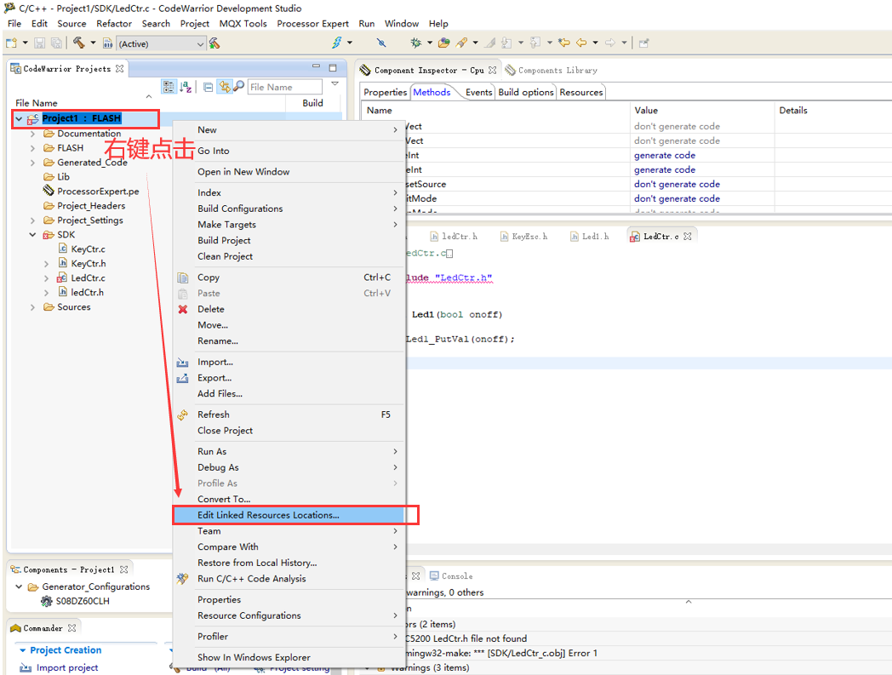Open the Console view tab
This screenshot has width=892, height=675.
452,576
